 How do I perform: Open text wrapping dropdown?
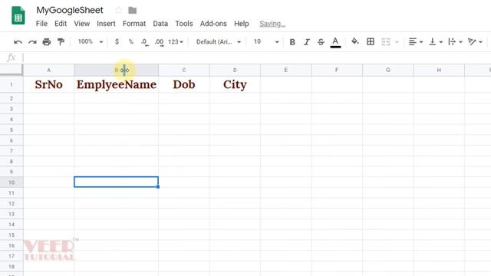point(455,41)
